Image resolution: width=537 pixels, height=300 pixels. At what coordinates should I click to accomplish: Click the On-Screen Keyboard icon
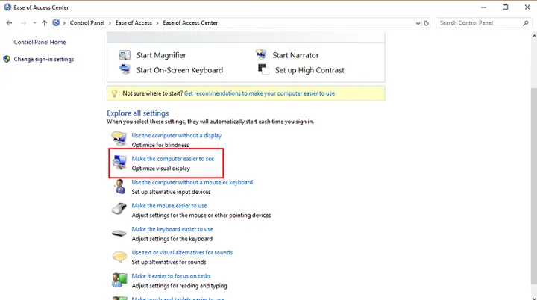click(x=125, y=69)
